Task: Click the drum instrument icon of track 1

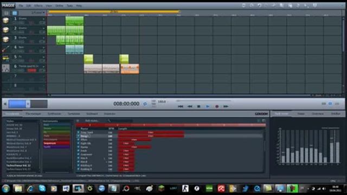Action: point(5,21)
